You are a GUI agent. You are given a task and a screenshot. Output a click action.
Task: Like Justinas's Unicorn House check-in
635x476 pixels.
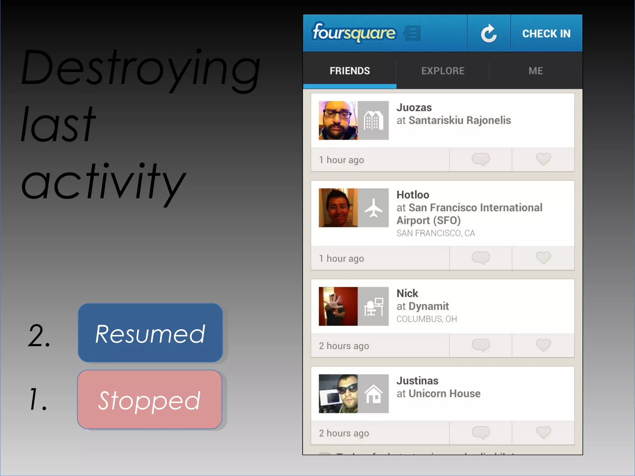pos(543,433)
